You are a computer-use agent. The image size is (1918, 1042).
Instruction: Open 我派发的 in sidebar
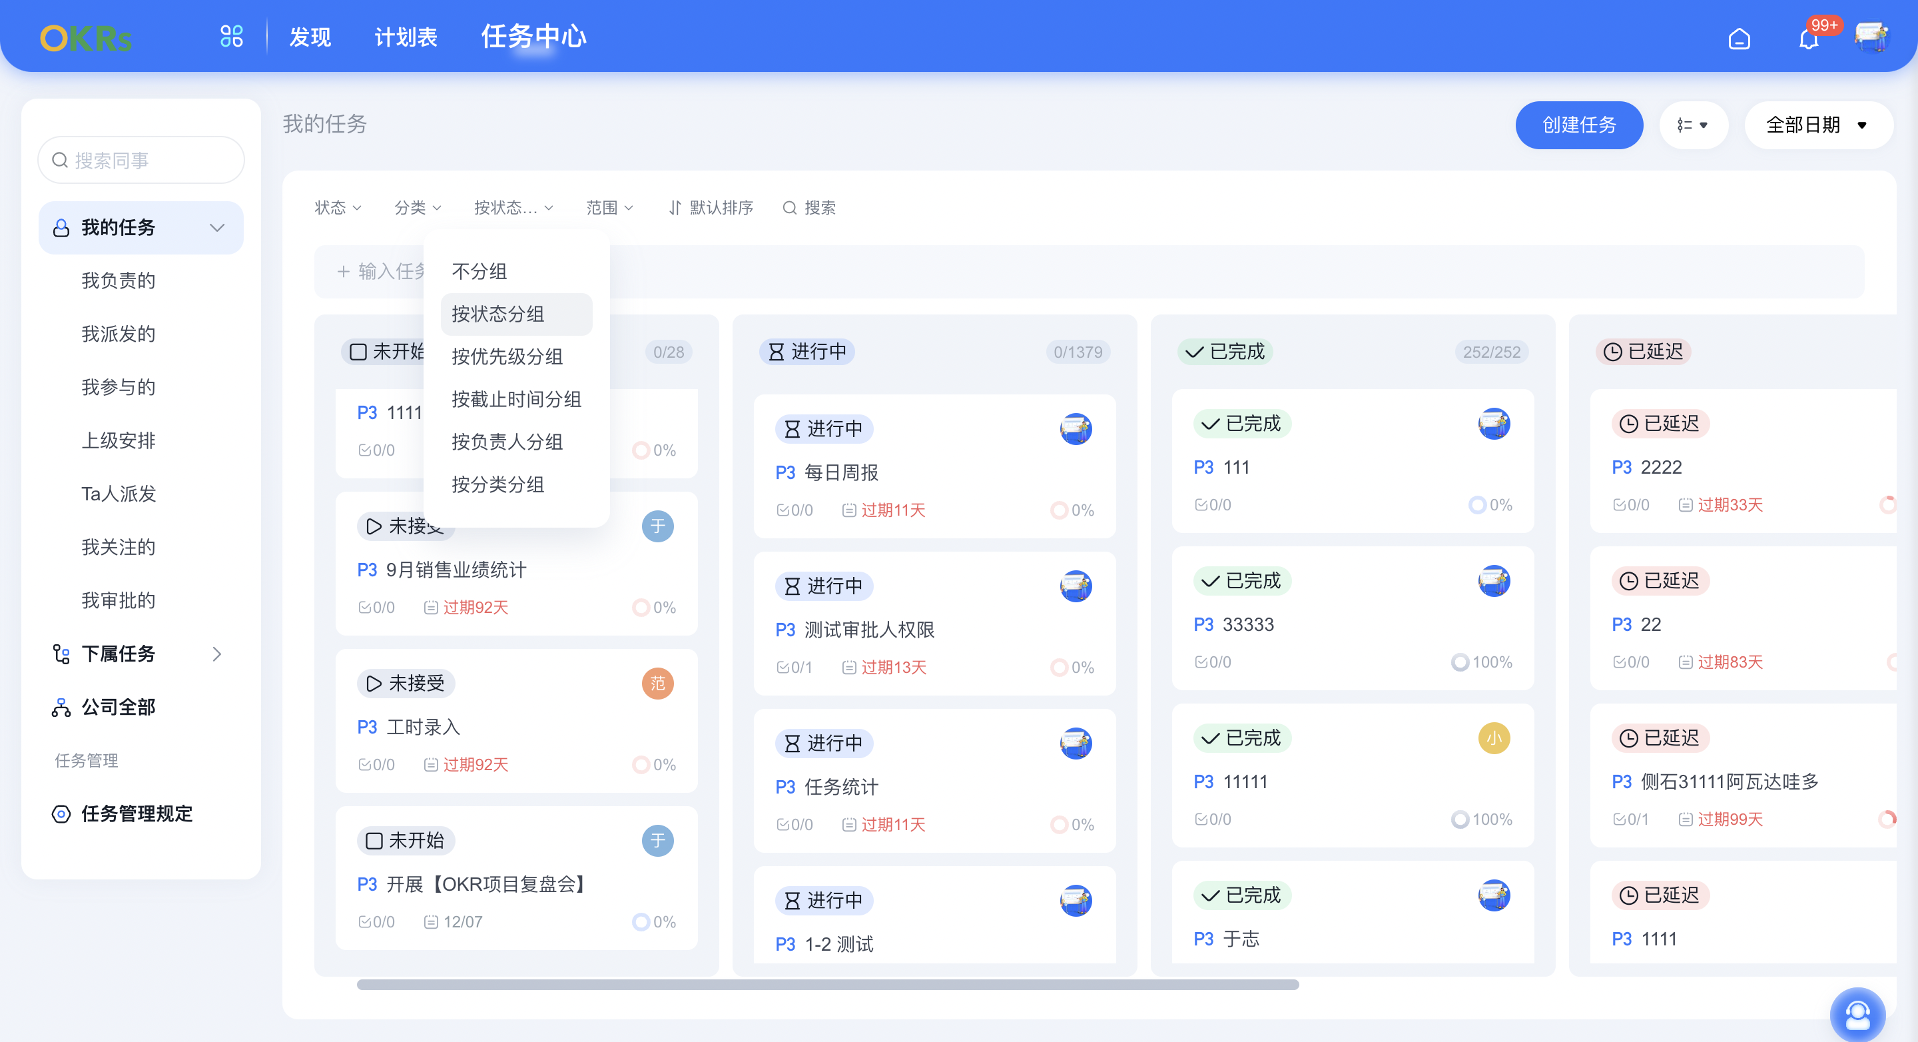[x=119, y=334]
